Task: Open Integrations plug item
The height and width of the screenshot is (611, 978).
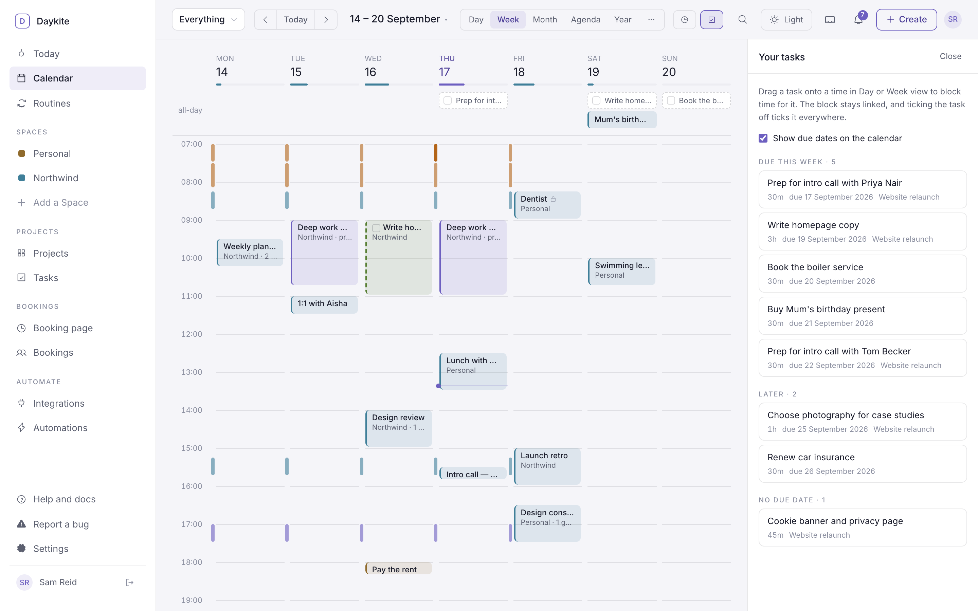Action: [77, 403]
